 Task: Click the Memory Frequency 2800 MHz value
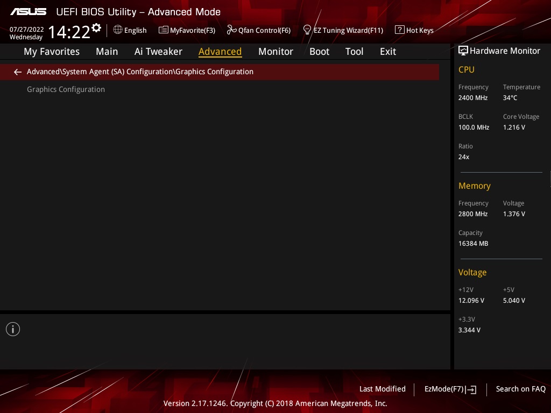473,214
